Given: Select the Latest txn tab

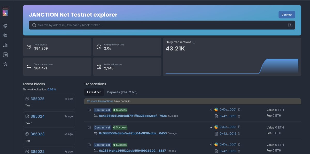Looking at the screenshot, I should 94,92.
